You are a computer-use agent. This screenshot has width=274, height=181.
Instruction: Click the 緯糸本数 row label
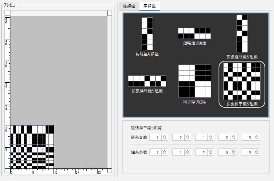tap(139, 152)
